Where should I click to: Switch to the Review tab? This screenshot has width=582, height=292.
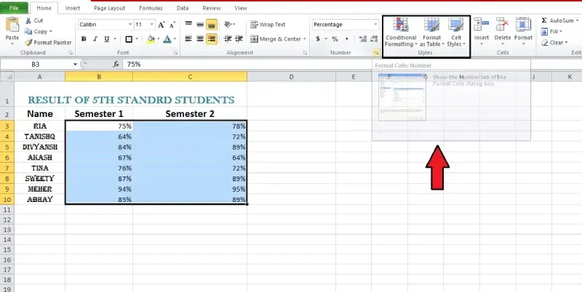212,8
